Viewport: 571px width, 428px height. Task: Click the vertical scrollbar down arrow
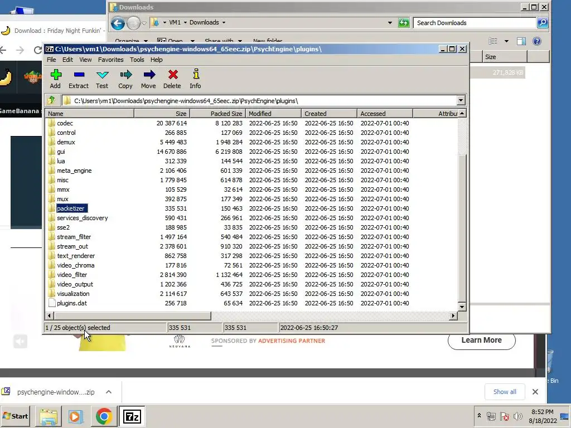[462, 307]
